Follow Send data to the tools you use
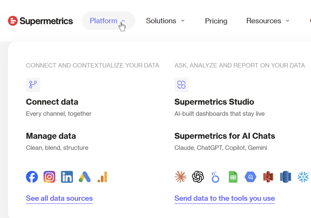311x218 pixels. pyautogui.click(x=224, y=198)
